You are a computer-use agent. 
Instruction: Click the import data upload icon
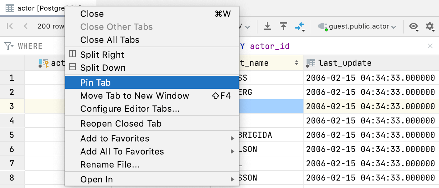[x=283, y=26]
